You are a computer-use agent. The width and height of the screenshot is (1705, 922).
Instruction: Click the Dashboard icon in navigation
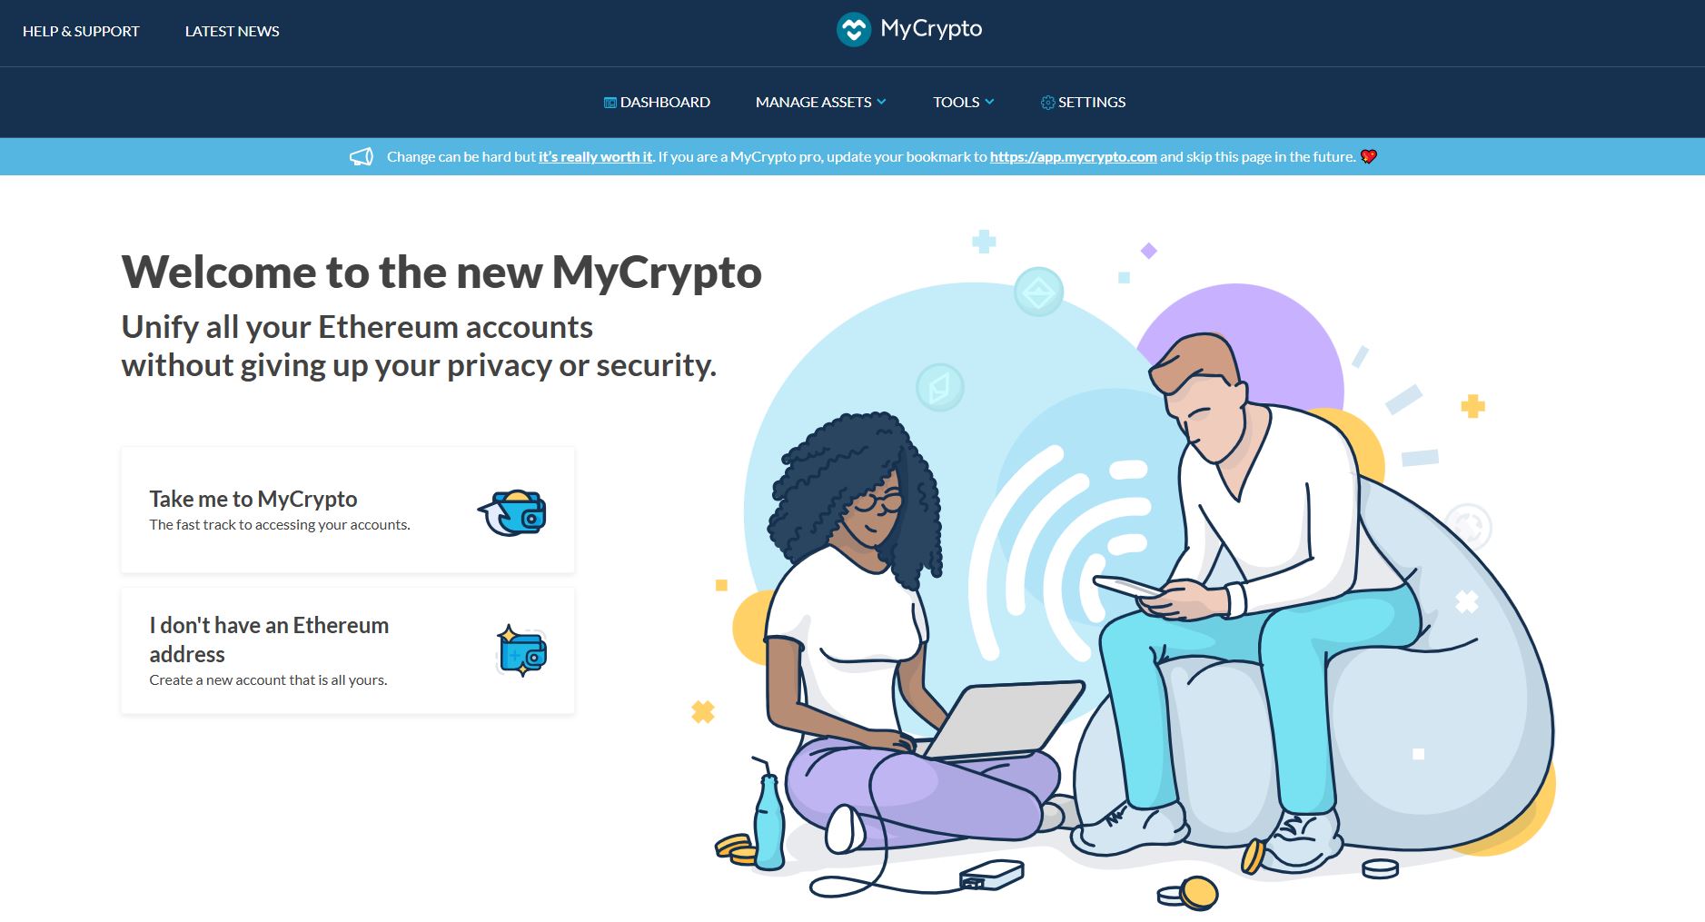pyautogui.click(x=610, y=103)
